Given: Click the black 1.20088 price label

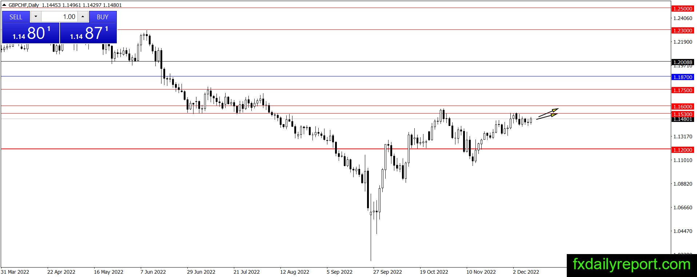Looking at the screenshot, I should [682, 62].
